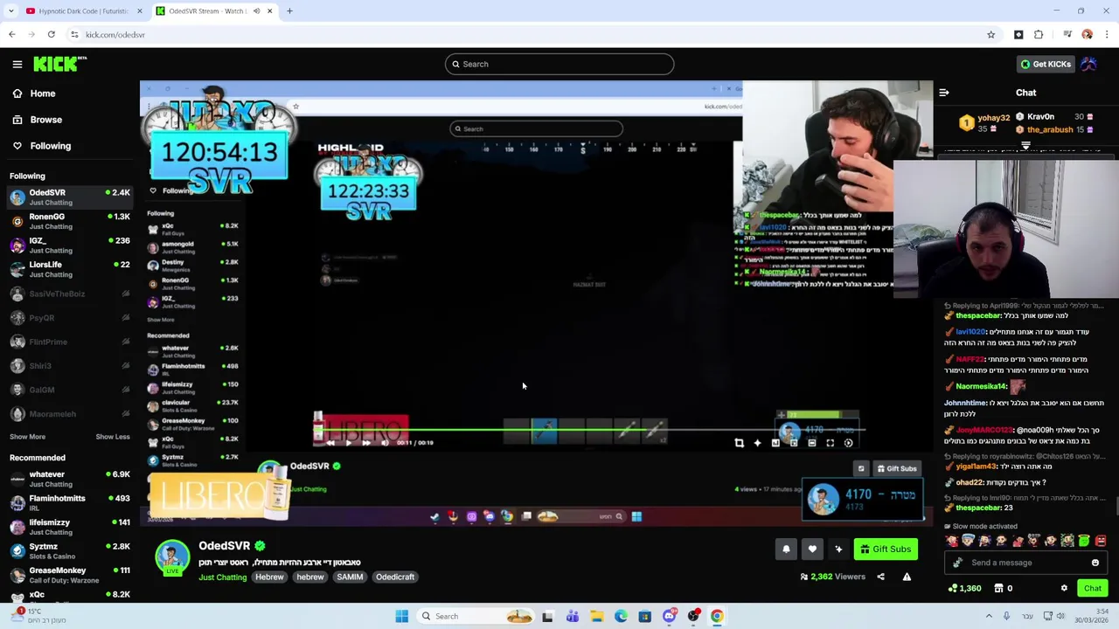
Task: Click the red square quick emote
Action: pos(1100,541)
